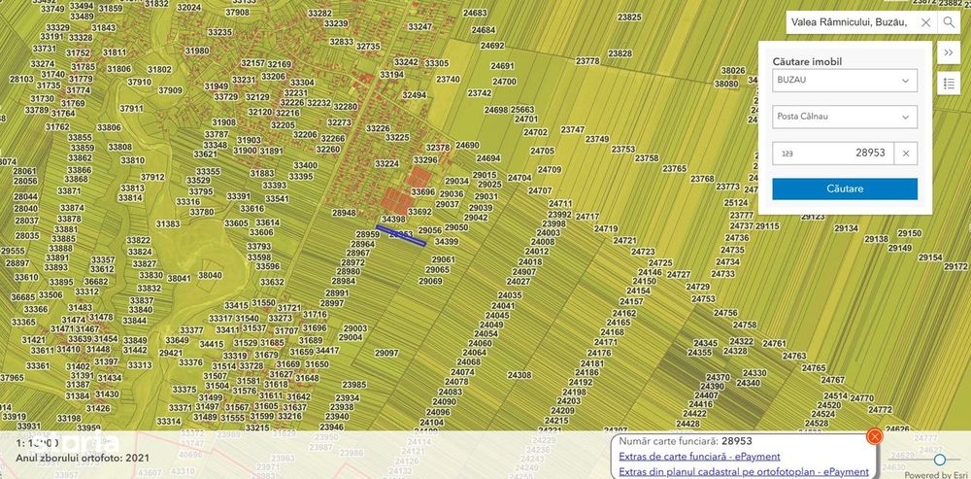Image resolution: width=971 pixels, height=479 pixels.
Task: Click the Căutare button
Action: click(845, 189)
